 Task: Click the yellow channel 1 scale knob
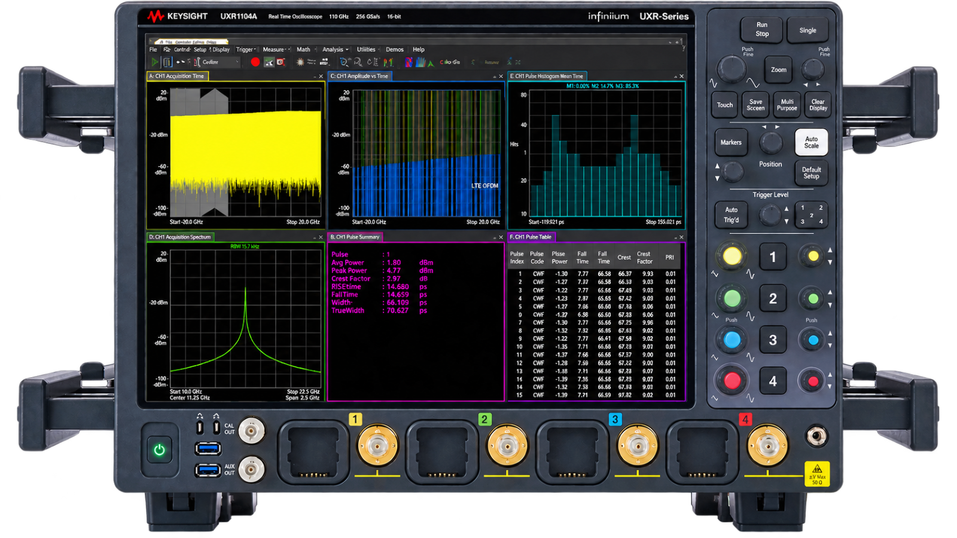[x=732, y=256]
